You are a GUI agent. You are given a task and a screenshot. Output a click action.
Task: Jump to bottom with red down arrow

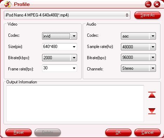coord(152,111)
